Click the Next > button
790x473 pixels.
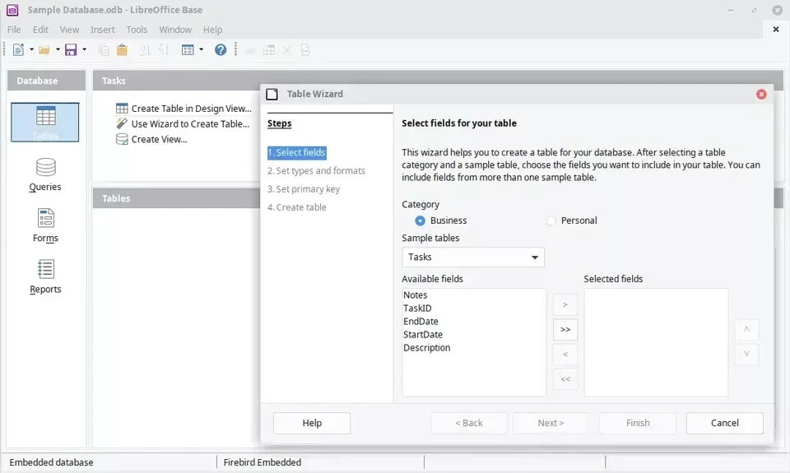pos(551,423)
